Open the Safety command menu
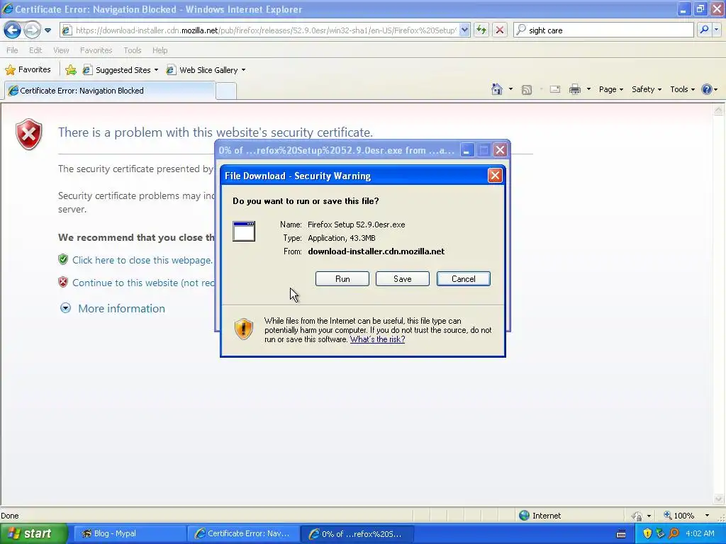 tap(647, 89)
